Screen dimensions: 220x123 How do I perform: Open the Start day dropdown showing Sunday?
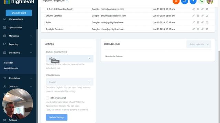[69, 58]
